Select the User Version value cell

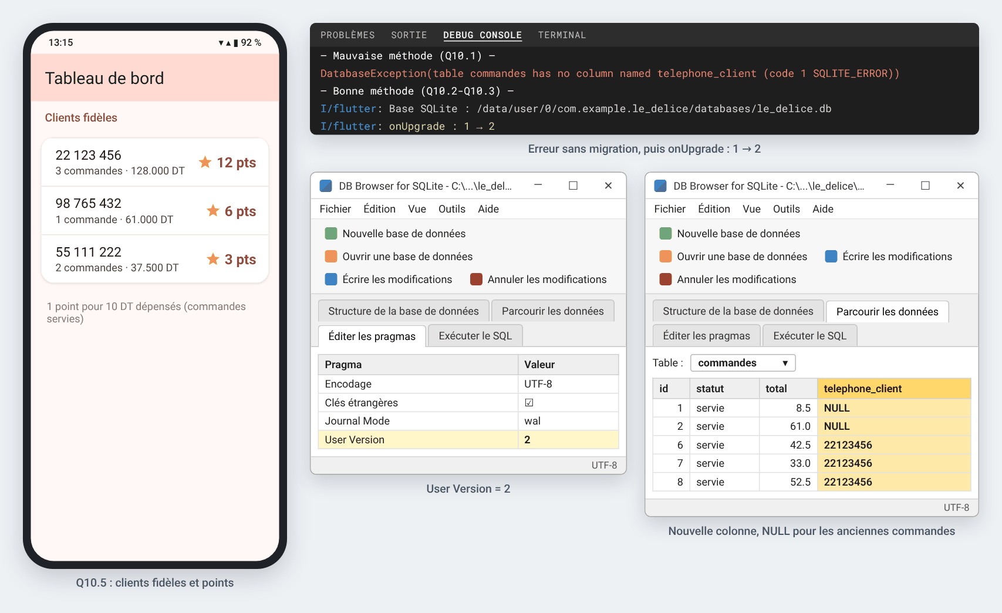point(568,440)
